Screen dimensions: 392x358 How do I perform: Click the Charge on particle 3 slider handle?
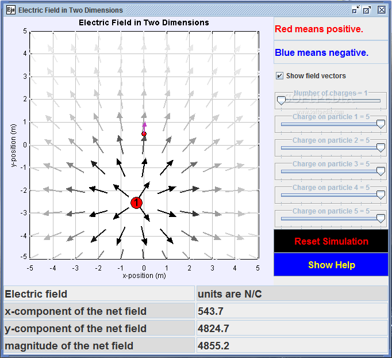[381, 172]
